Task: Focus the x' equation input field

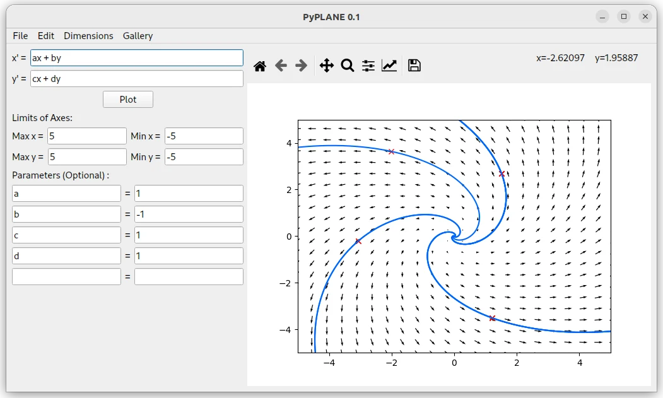Action: 137,58
